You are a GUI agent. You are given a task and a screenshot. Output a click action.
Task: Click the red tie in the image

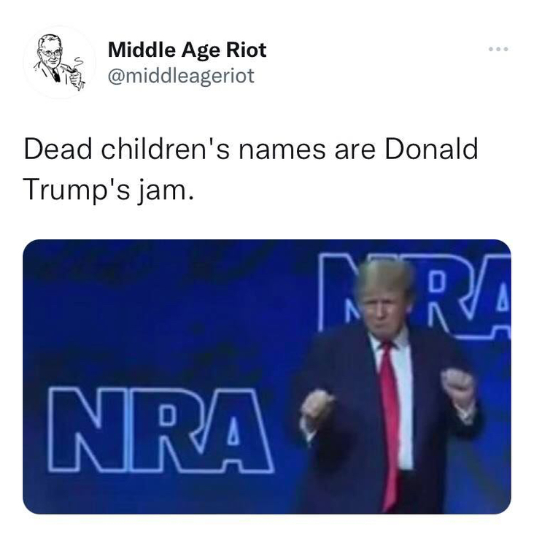[390, 423]
